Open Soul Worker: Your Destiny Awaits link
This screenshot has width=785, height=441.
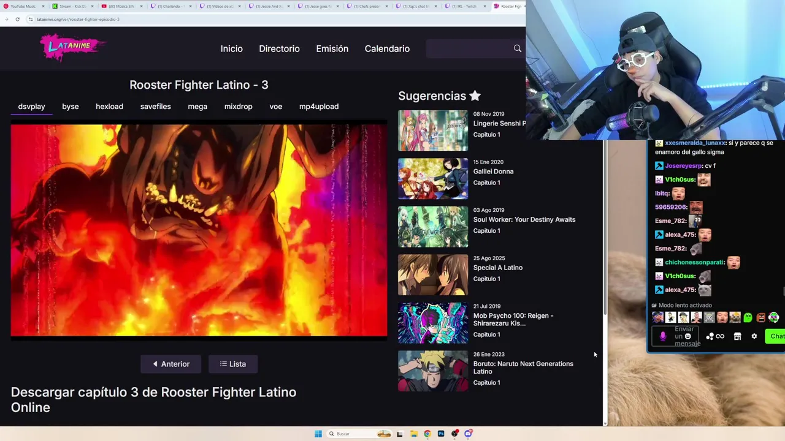click(x=524, y=219)
